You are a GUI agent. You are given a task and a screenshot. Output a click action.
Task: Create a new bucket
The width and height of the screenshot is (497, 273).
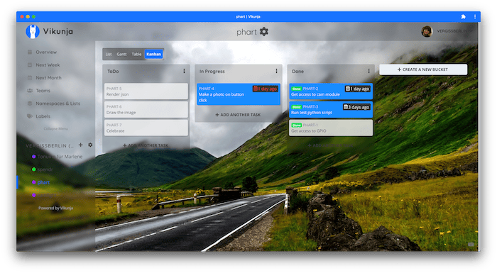coord(423,69)
